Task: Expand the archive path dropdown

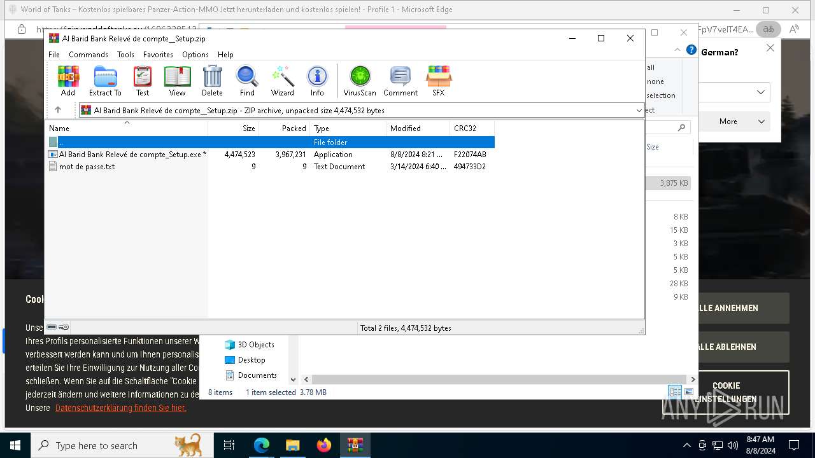Action: pos(639,111)
